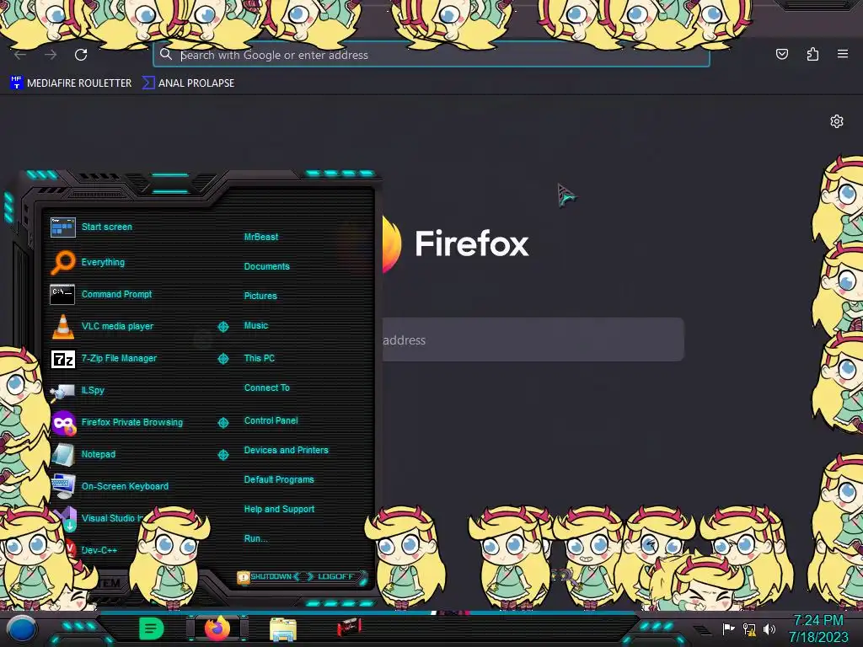Viewport: 863px width, 647px height.
Task: Open Default Programs
Action: pyautogui.click(x=279, y=479)
